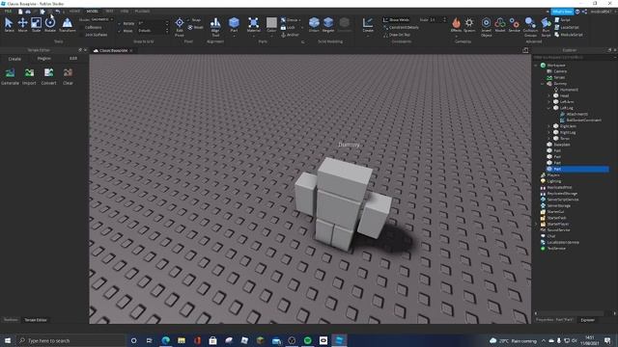The width and height of the screenshot is (618, 347).
Task: Open the Region tab in Terrain Editor
Action: pos(43,58)
